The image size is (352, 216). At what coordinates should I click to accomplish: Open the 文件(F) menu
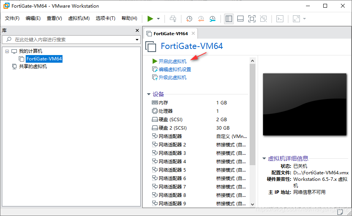12,18
